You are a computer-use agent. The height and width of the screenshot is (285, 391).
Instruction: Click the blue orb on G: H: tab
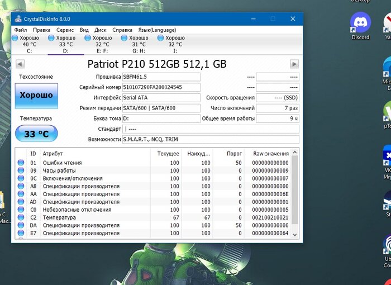[124, 38]
